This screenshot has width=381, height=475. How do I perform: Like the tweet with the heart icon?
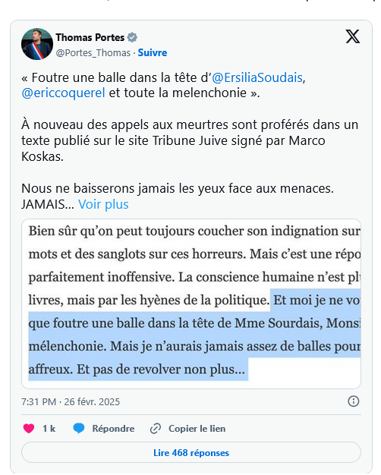29,429
